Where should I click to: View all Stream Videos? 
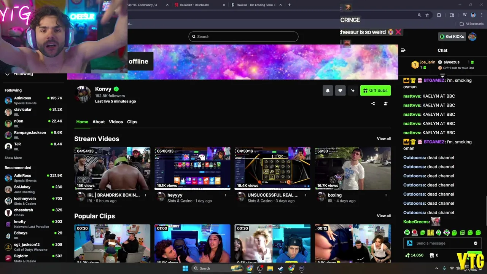click(384, 139)
